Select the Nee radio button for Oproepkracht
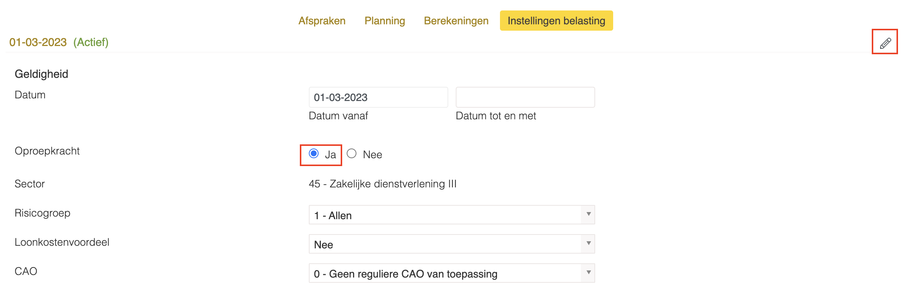904x288 pixels. [352, 154]
